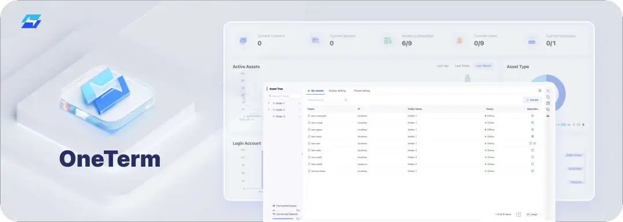Click the Current Connect stat icon

coord(243,40)
